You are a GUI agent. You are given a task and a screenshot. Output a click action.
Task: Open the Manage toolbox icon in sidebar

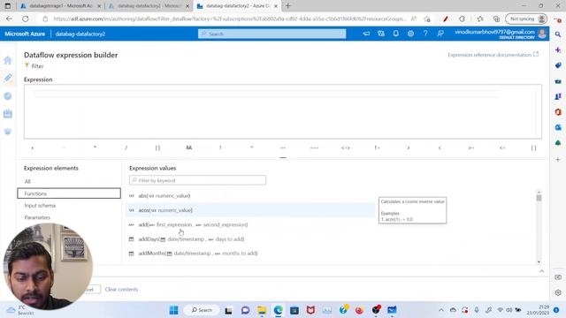tap(8, 114)
